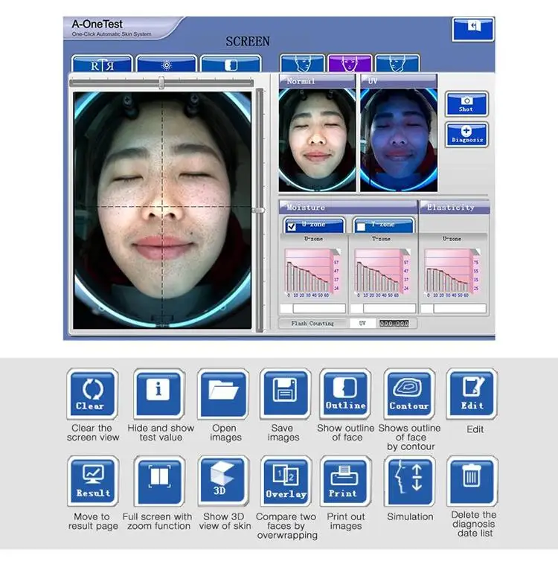Image resolution: width=558 pixels, height=564 pixels.
Task: Click the info icon to hide test values
Action: tap(158, 394)
